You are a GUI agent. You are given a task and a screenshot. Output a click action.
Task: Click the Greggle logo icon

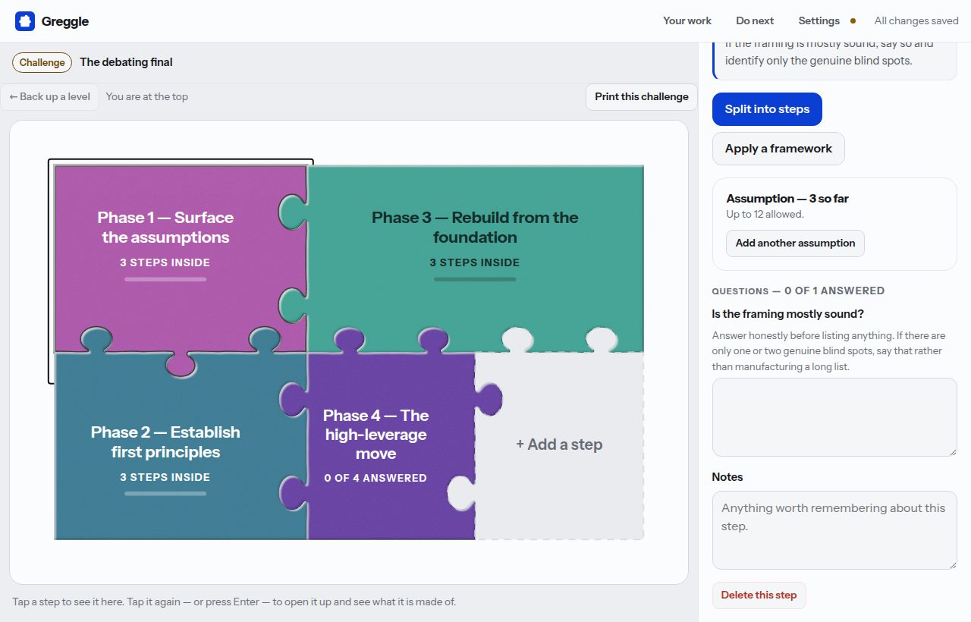(25, 21)
